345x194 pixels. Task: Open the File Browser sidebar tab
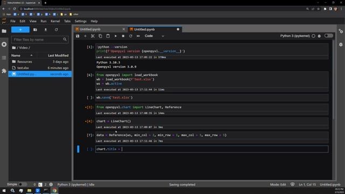click(4, 31)
